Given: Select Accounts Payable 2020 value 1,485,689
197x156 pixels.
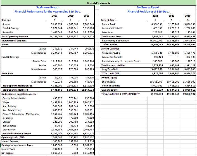Looking at the screenshot, I should (x=174, y=53).
